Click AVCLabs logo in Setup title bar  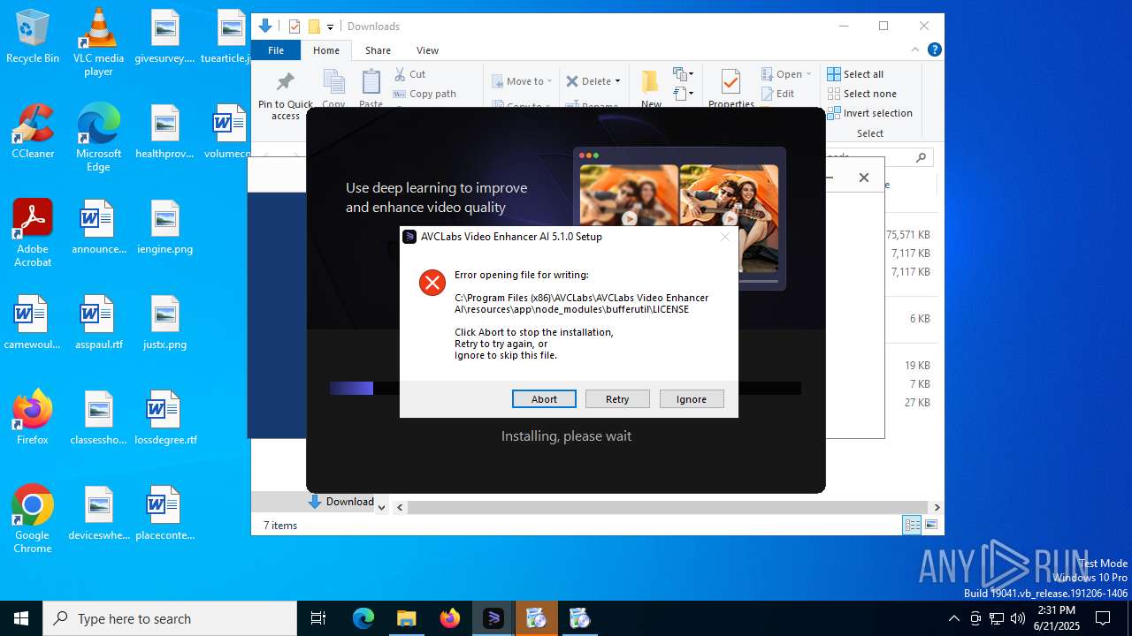pos(409,237)
